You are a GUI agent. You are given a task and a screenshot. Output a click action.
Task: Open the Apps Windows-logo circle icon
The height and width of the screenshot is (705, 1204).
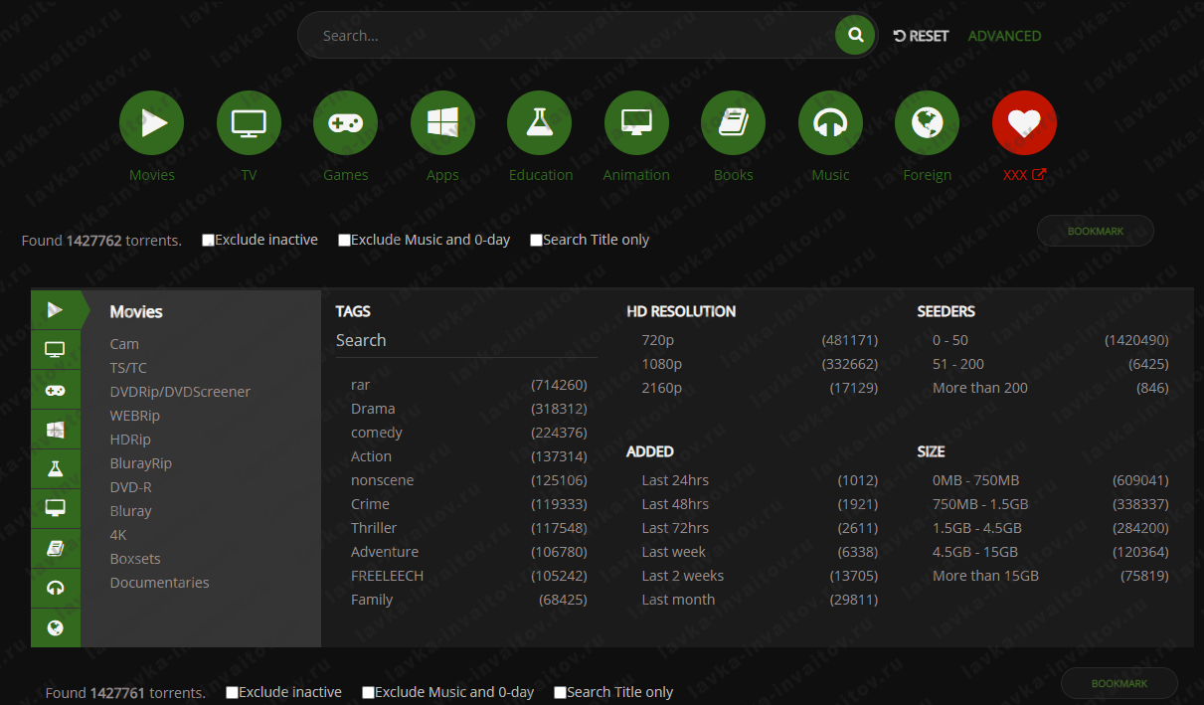442,123
